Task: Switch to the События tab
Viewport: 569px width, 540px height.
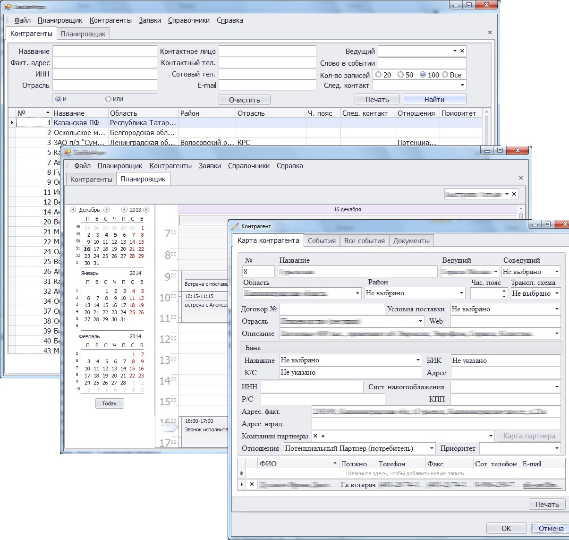Action: pos(322,241)
